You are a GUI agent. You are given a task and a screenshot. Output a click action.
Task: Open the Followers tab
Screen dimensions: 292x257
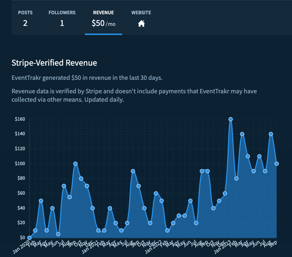pyautogui.click(x=62, y=19)
